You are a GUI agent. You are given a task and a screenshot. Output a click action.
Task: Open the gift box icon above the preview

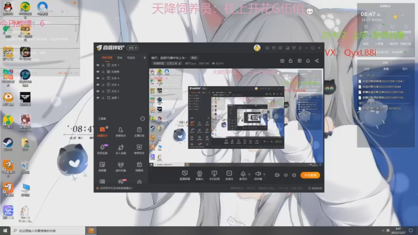point(282,61)
